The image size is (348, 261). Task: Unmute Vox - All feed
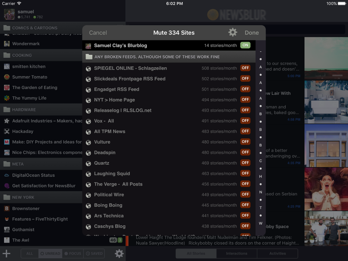tap(245, 121)
